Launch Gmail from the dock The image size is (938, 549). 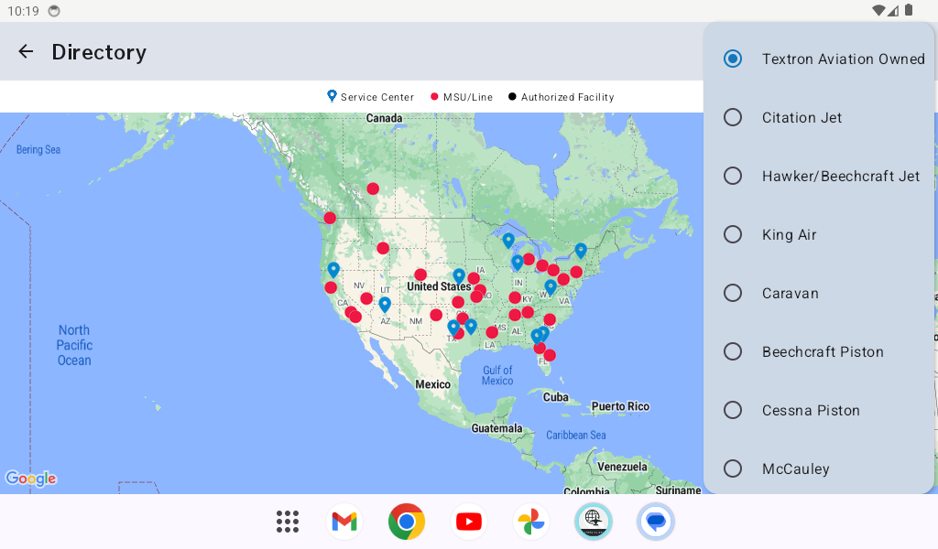click(x=344, y=522)
